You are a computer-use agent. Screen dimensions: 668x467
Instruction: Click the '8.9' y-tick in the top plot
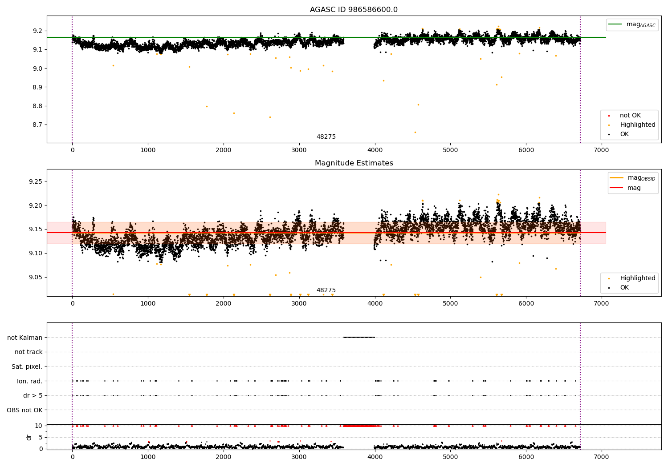tap(37, 87)
